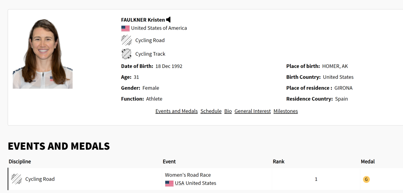Click the Cycling Road icon in events table

click(16, 179)
